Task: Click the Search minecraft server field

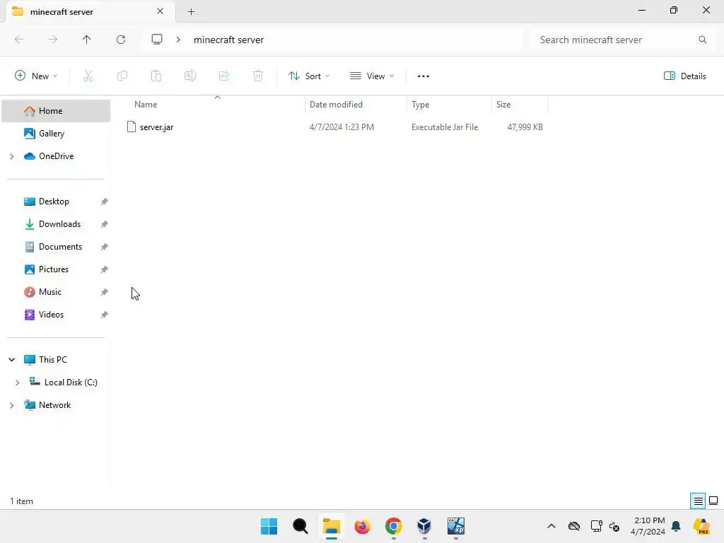Action: click(622, 40)
